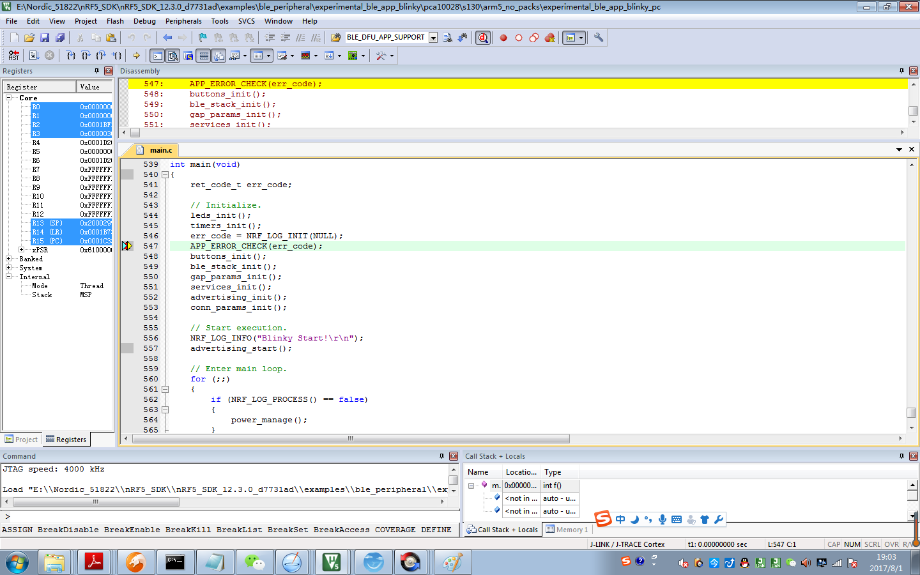Create a new file with the blank page icon

14,38
